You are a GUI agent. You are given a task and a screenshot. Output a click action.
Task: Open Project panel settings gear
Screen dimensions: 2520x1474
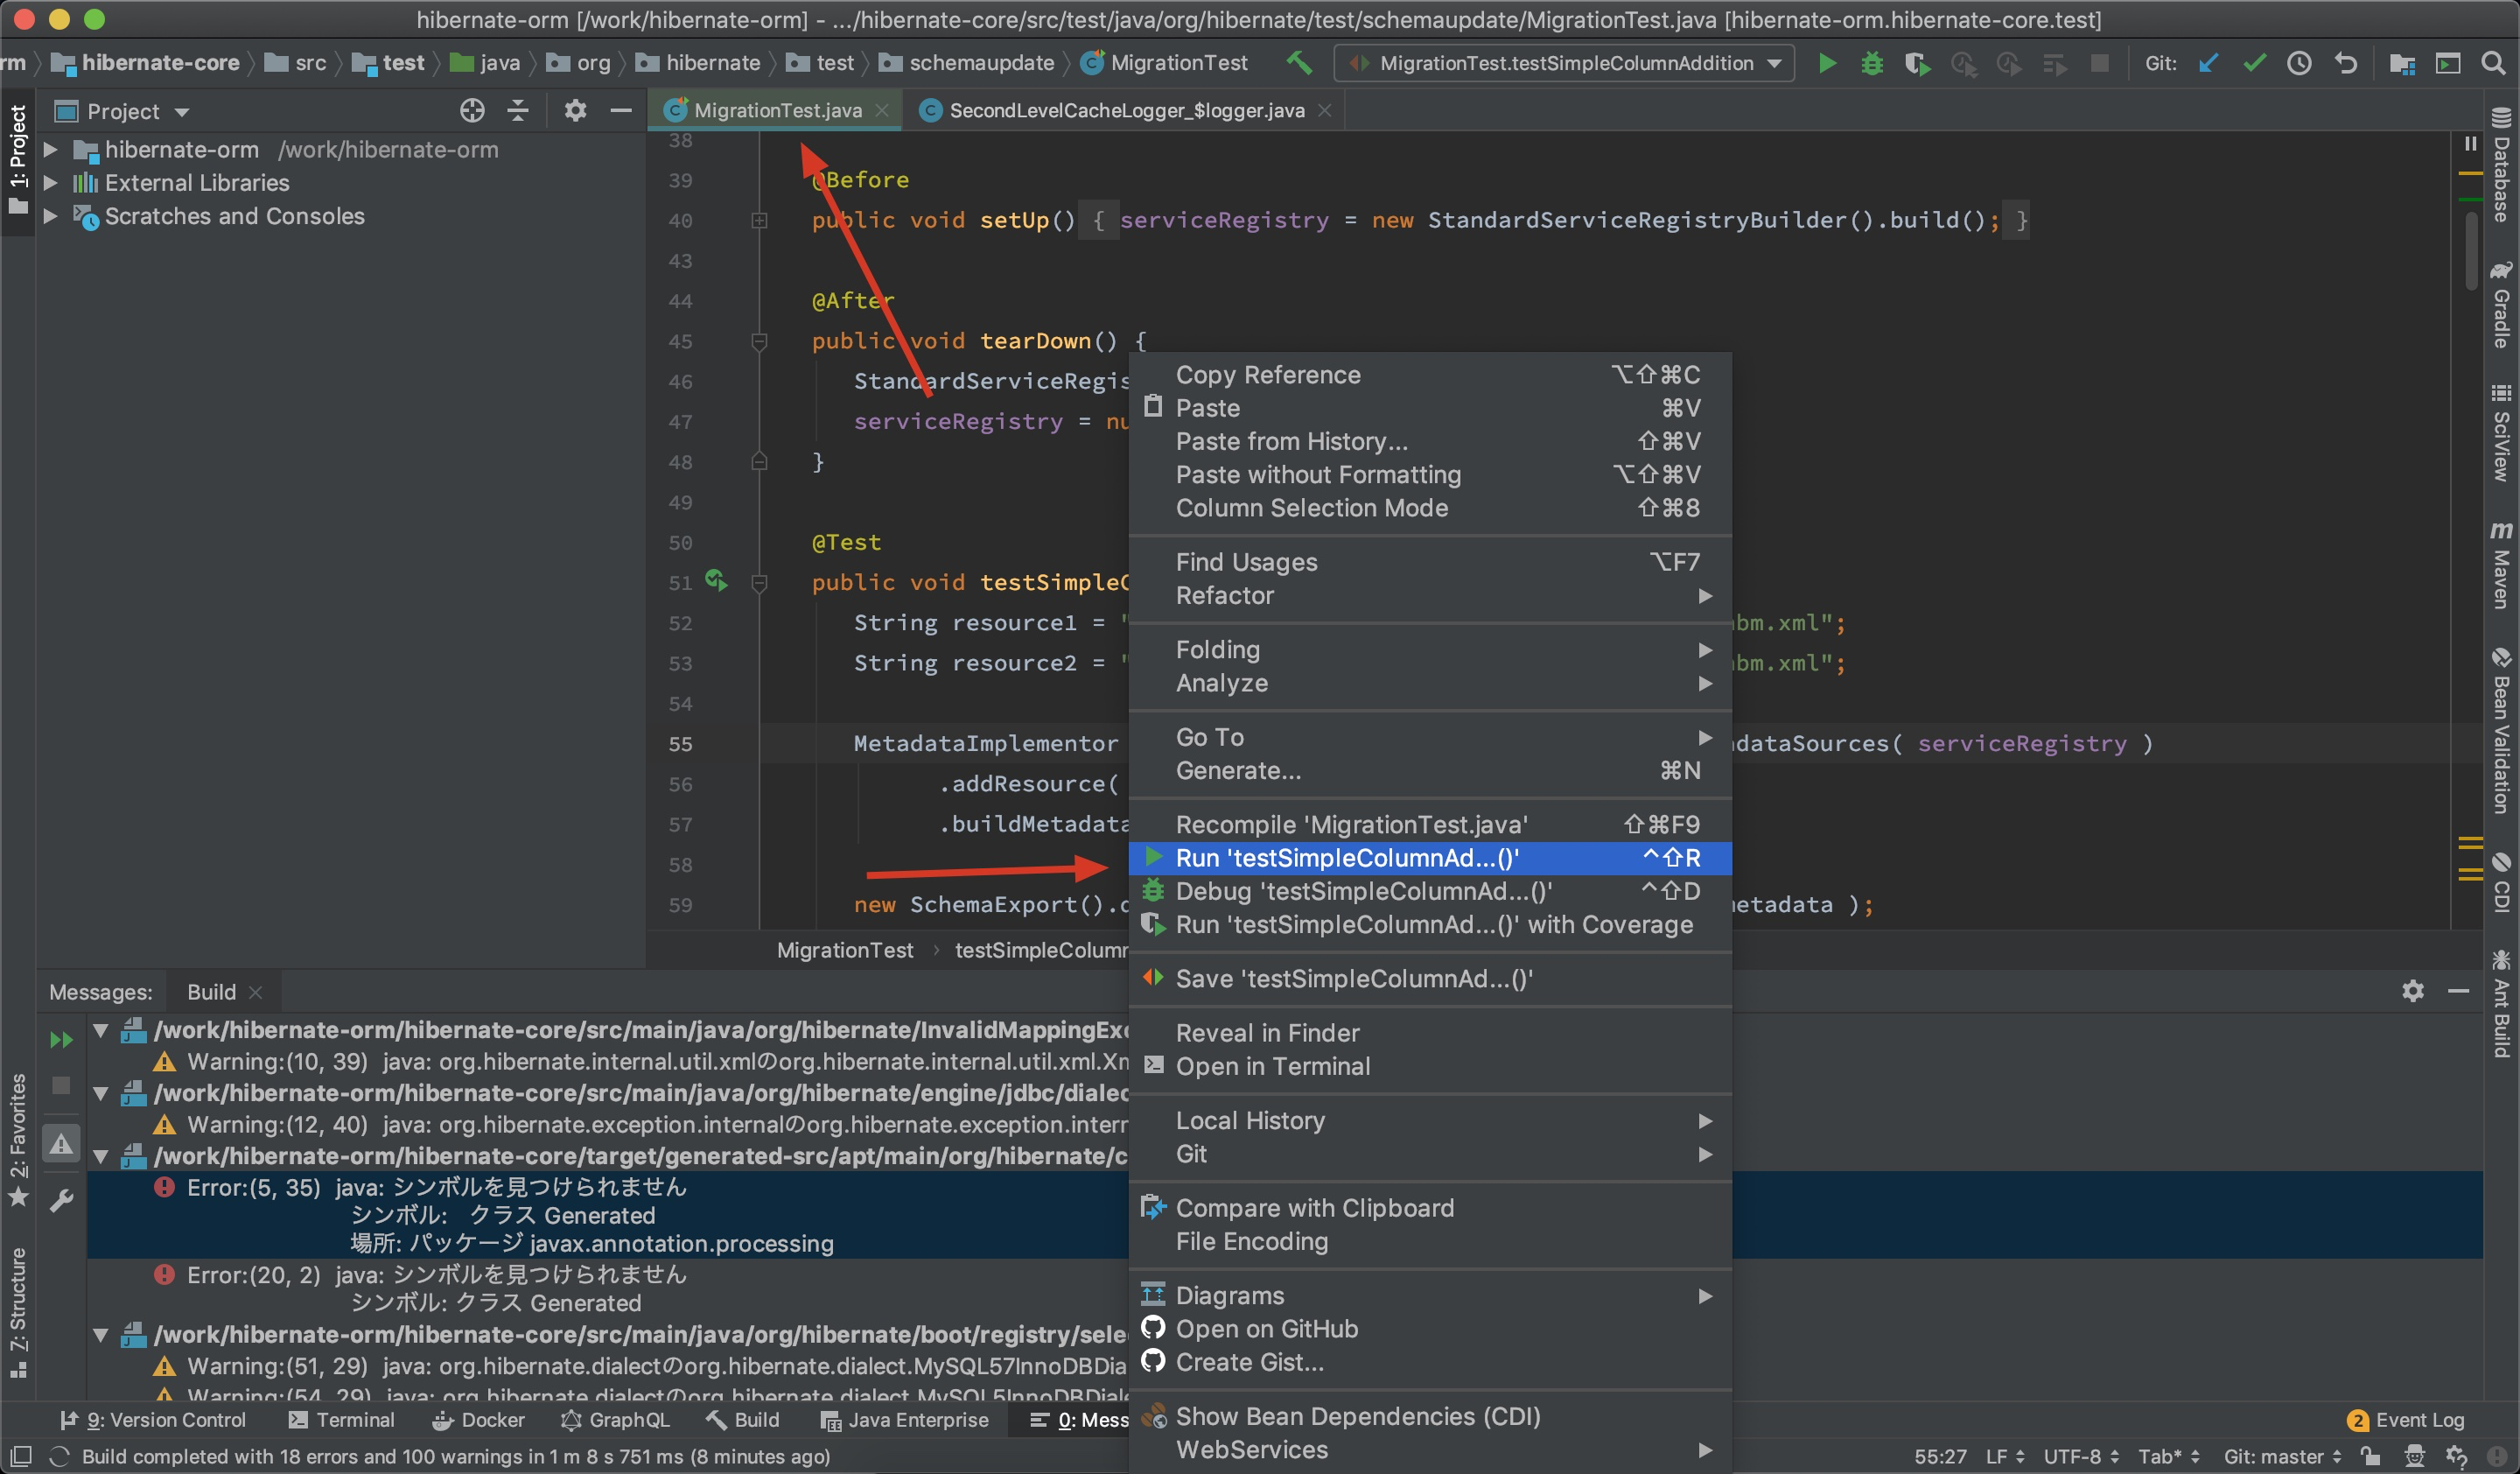click(575, 111)
